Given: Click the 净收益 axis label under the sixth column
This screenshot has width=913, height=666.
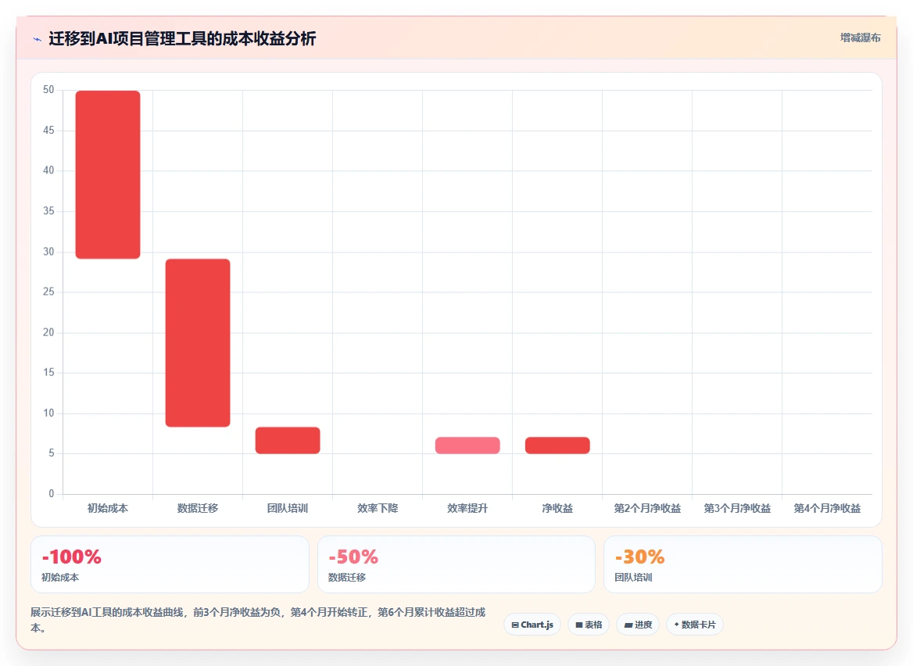Looking at the screenshot, I should point(557,508).
